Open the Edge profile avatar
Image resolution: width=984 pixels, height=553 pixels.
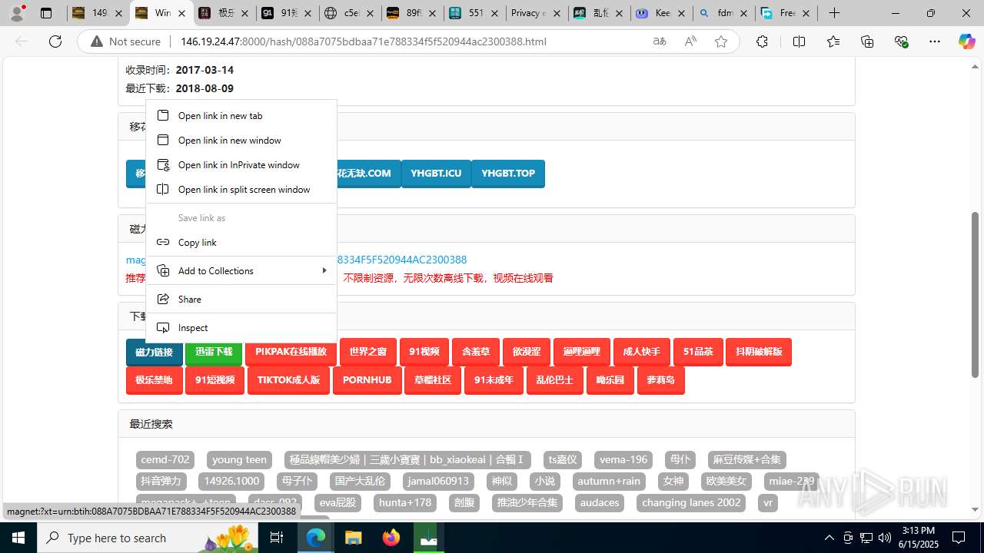18,13
